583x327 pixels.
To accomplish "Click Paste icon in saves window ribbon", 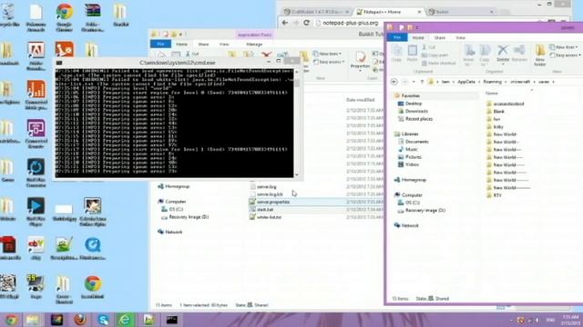I will 412,52.
